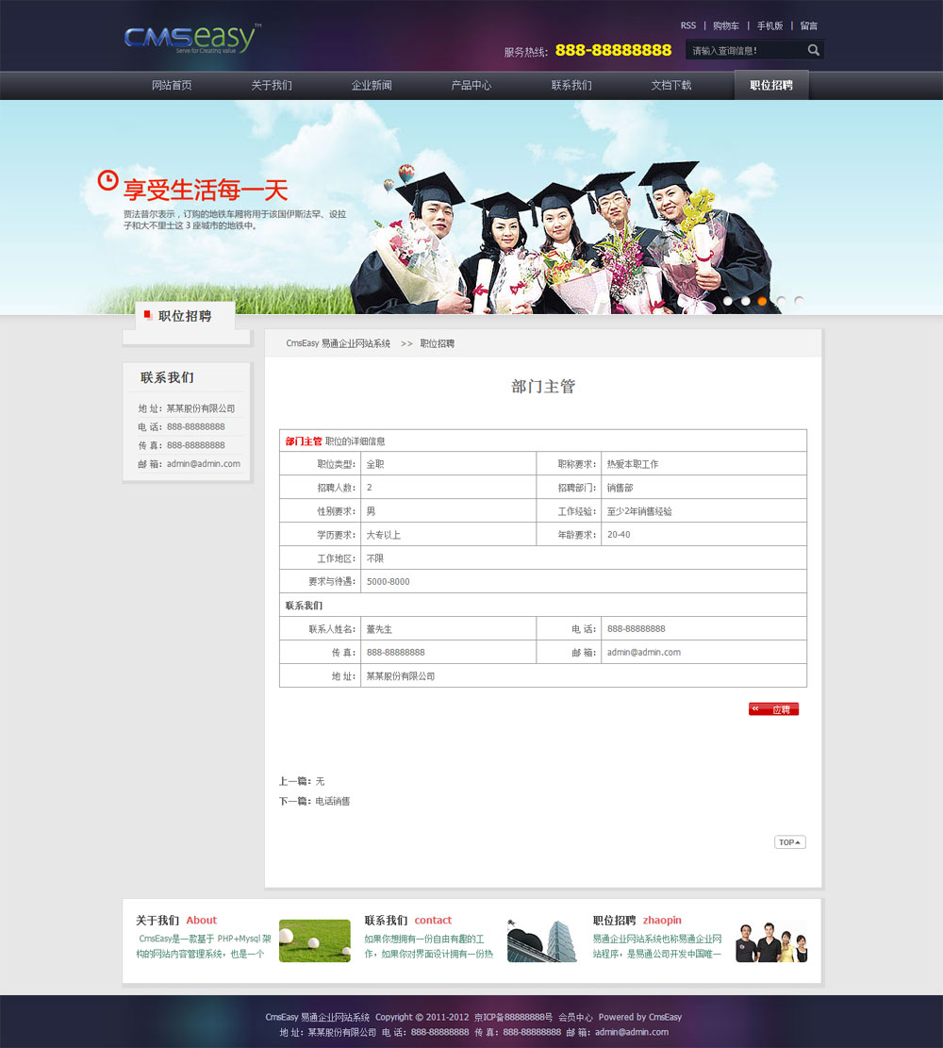Image resolution: width=943 pixels, height=1048 pixels.
Task: Click the 会员中心 footer link
Action: point(575,1017)
